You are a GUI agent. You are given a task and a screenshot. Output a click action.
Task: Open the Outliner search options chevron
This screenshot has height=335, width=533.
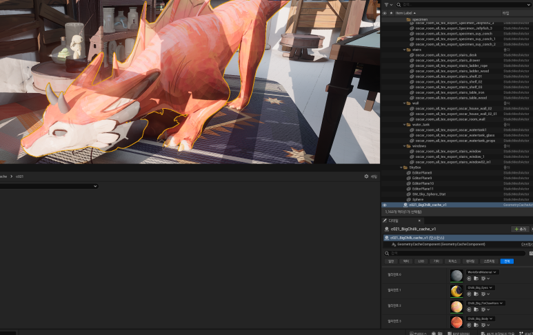530,5
